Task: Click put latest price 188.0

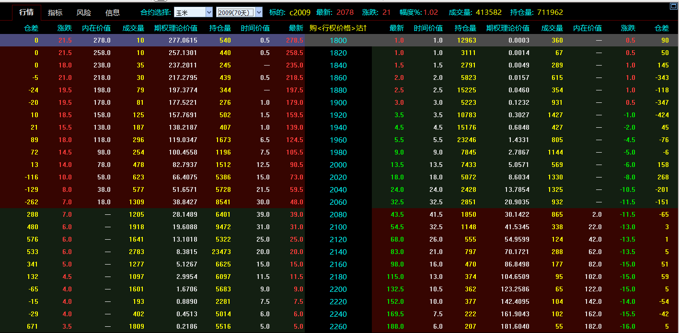Action: tap(395, 326)
